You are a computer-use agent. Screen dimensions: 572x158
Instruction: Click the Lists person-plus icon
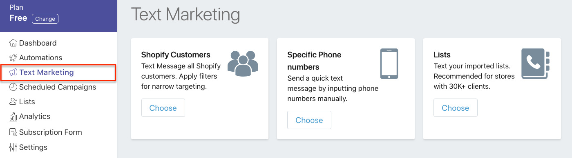[13, 101]
